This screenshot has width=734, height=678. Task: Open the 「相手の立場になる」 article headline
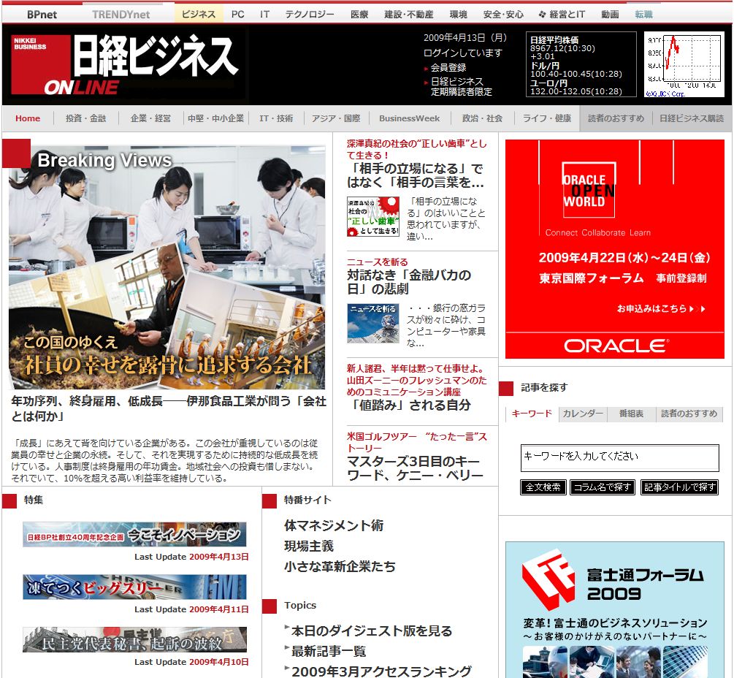pyautogui.click(x=416, y=175)
